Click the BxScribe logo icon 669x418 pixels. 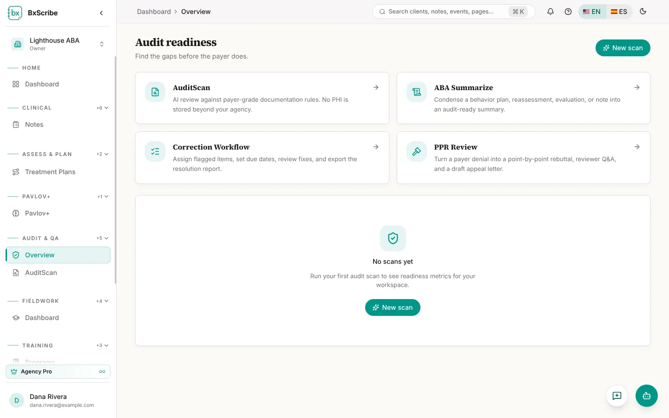pos(15,13)
